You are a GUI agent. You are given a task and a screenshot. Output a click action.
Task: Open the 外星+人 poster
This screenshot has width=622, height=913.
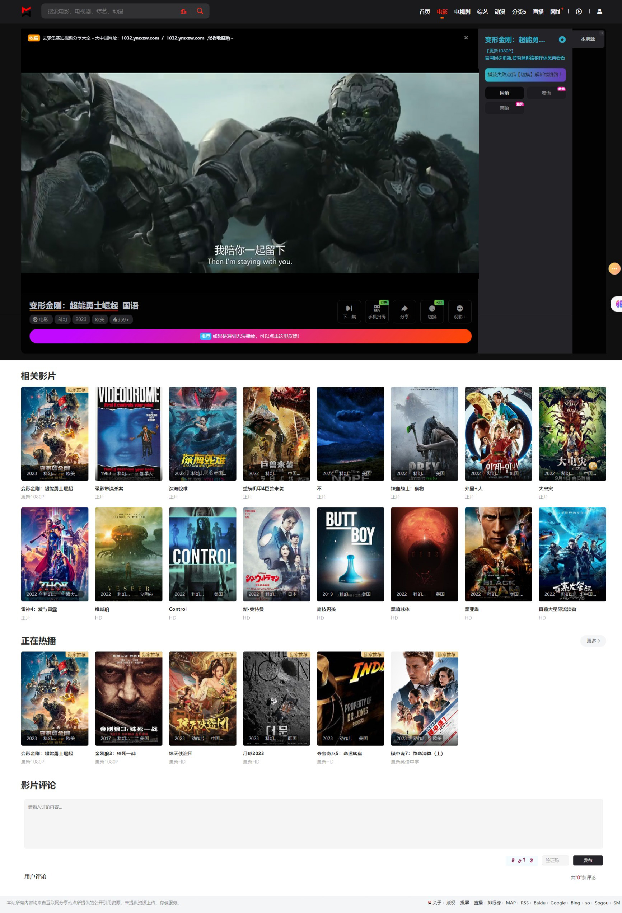(499, 434)
